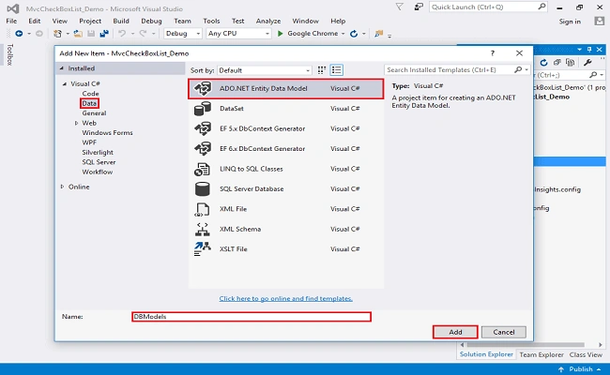The width and height of the screenshot is (610, 375).
Task: Open the Analyze menu
Action: (268, 21)
